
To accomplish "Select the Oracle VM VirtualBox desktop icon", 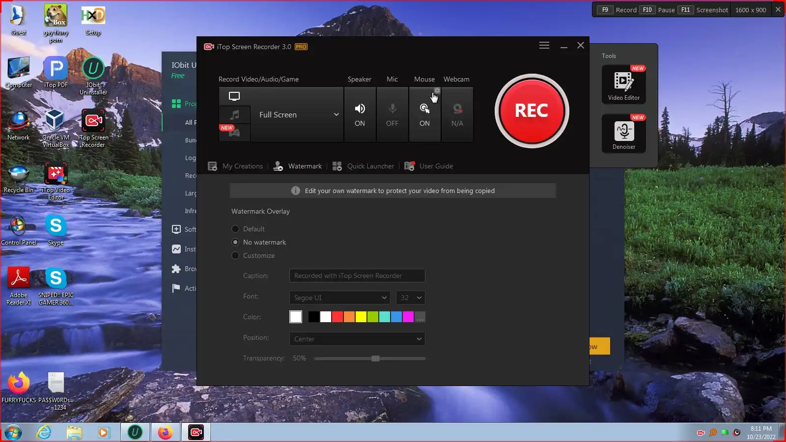I will [56, 128].
